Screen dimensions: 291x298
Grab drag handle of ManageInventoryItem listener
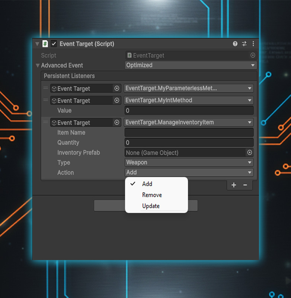coord(45,122)
